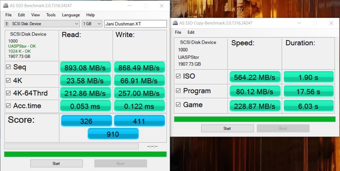The image size is (340, 171).
Task: Open the Tools menu
Action: point(51,15)
